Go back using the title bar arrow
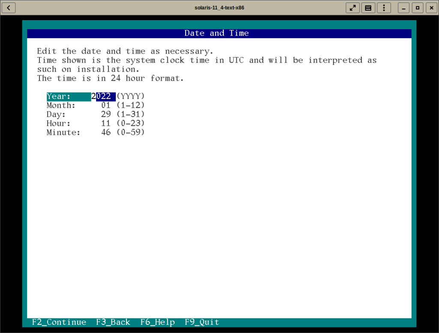 (x=9, y=8)
